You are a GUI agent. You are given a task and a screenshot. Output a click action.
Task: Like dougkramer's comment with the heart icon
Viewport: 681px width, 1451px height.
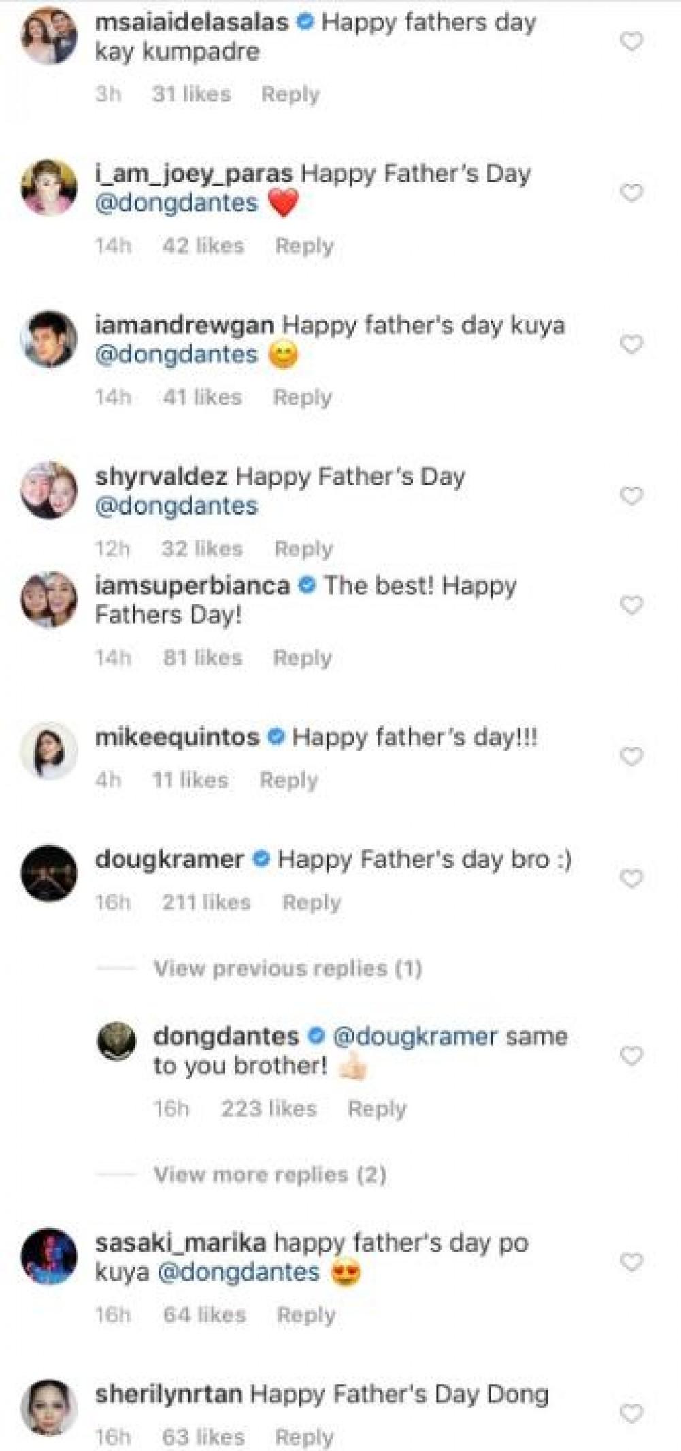631,879
